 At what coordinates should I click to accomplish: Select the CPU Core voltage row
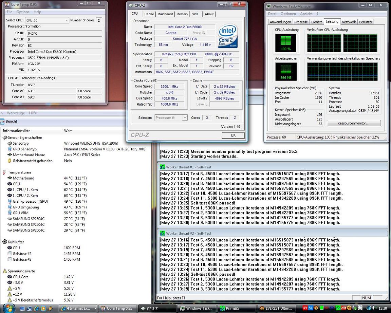[40, 277]
